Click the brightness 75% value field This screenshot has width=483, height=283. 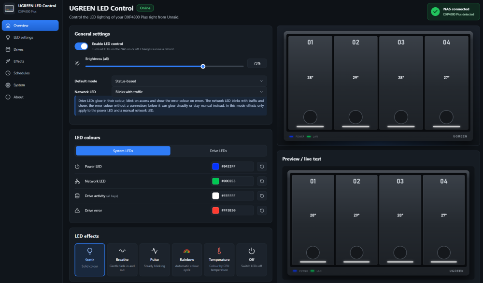tap(257, 63)
